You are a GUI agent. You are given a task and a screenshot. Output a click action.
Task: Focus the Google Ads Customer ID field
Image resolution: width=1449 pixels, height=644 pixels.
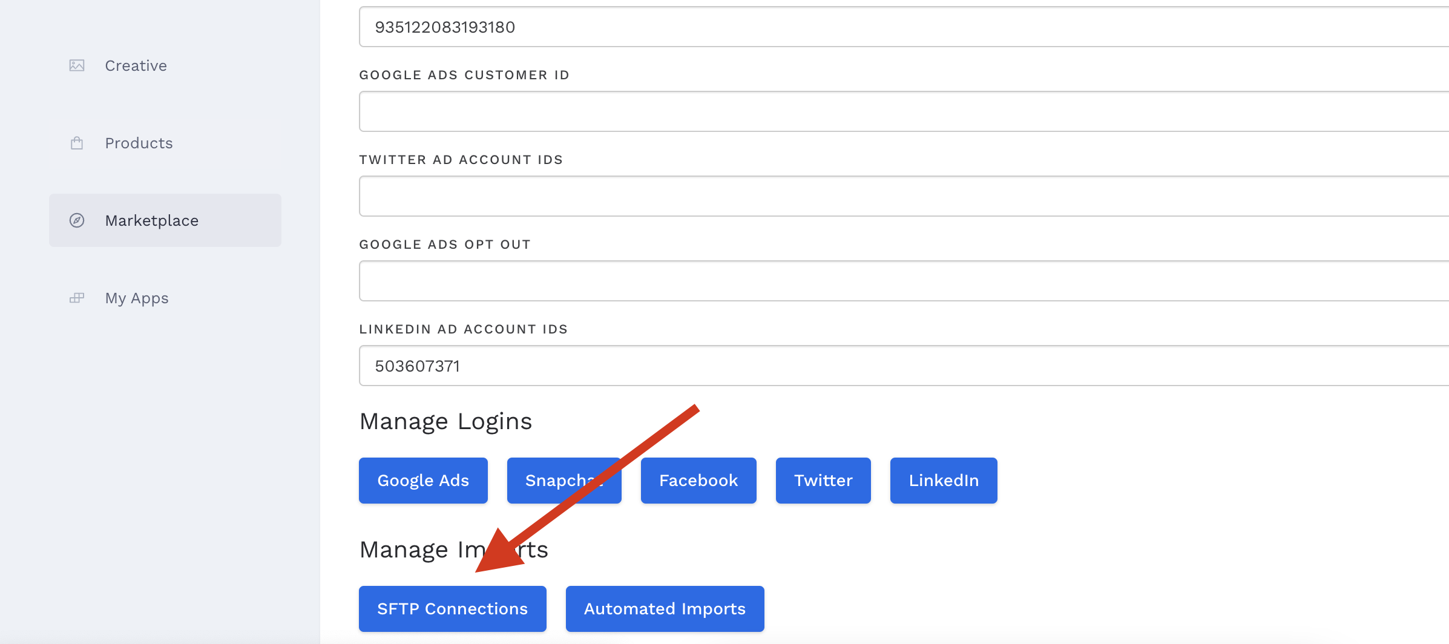pyautogui.click(x=902, y=111)
